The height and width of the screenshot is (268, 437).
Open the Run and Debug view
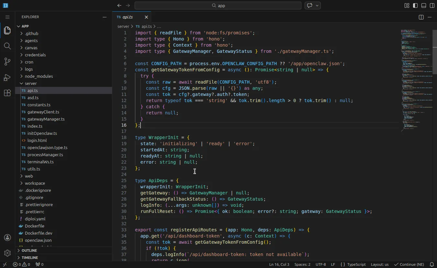pyautogui.click(x=7, y=77)
